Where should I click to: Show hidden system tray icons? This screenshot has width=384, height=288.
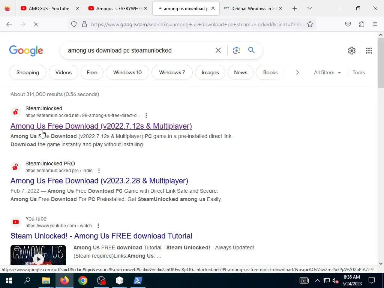317,280
